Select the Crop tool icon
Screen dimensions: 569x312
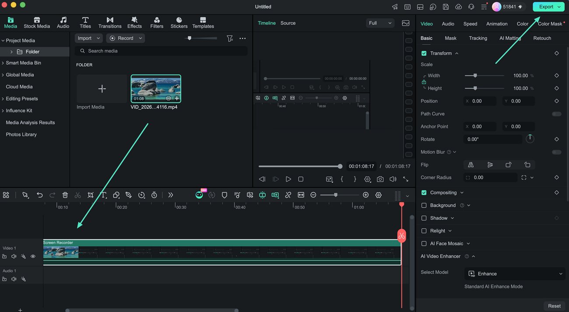coord(91,195)
